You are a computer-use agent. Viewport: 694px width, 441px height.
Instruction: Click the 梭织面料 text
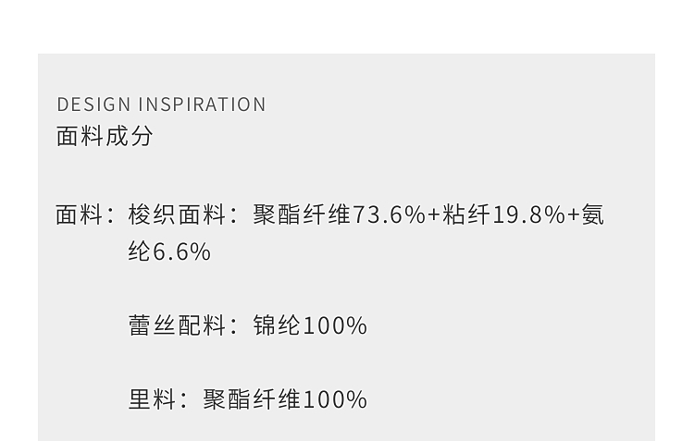tap(177, 215)
